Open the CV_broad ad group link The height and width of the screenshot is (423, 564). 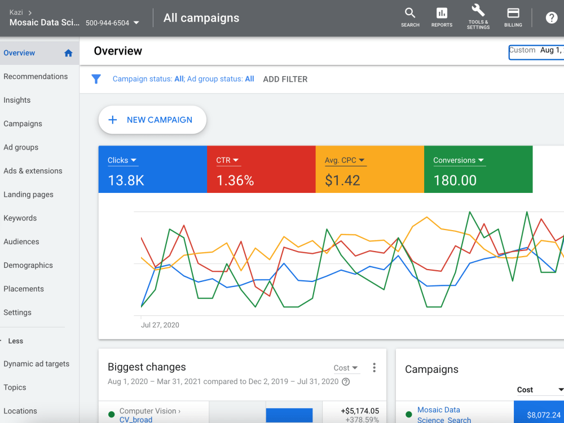click(136, 420)
